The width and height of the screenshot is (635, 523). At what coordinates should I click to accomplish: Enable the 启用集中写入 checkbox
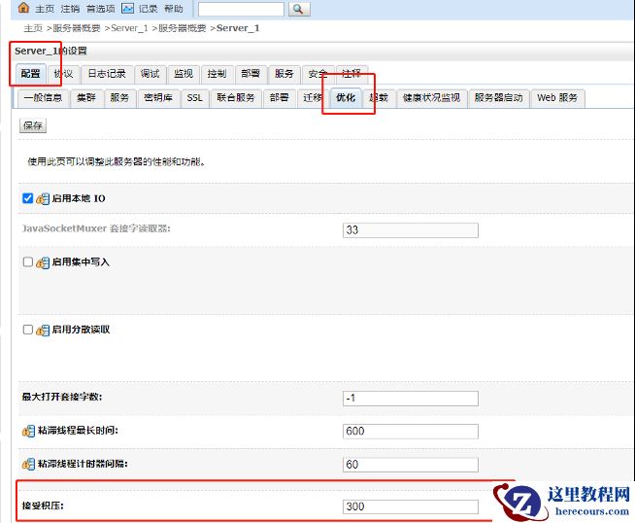point(27,261)
